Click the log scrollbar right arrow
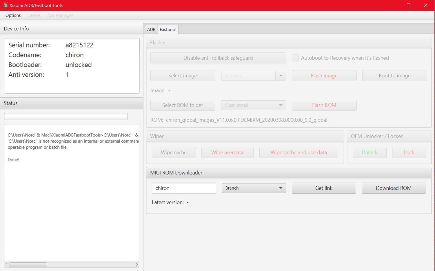 click(136, 265)
